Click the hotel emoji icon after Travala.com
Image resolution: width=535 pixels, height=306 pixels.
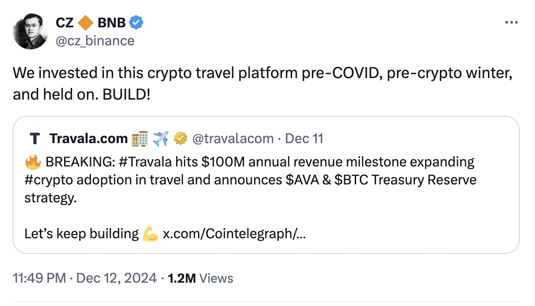pyautogui.click(x=139, y=139)
